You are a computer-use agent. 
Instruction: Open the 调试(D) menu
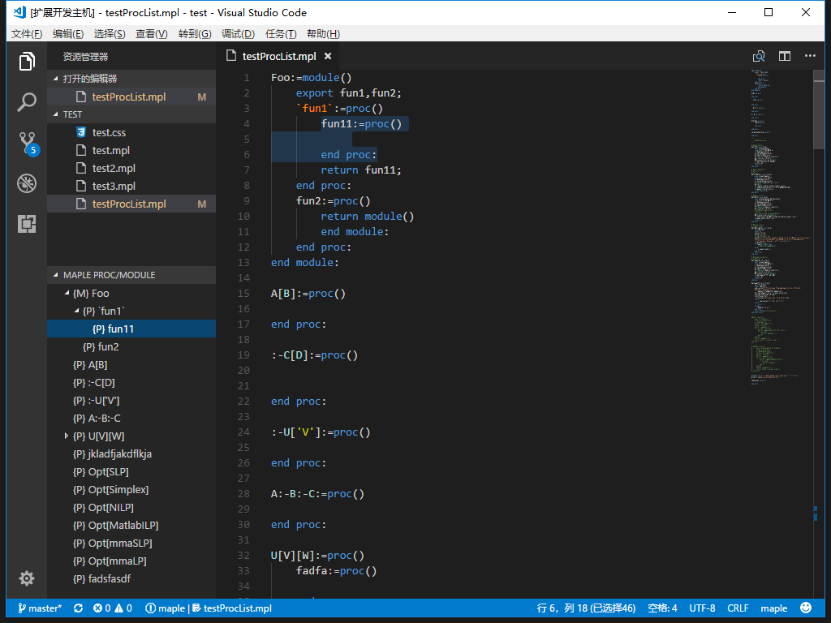[238, 34]
